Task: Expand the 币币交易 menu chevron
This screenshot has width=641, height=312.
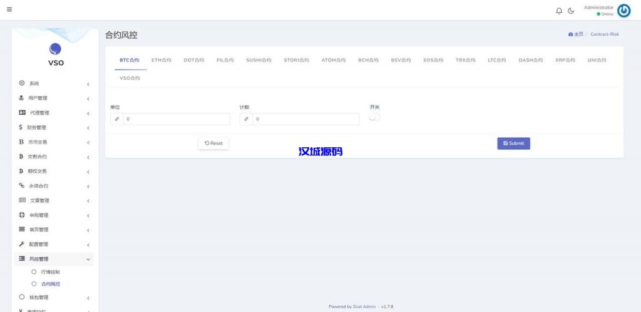Action: (88, 142)
